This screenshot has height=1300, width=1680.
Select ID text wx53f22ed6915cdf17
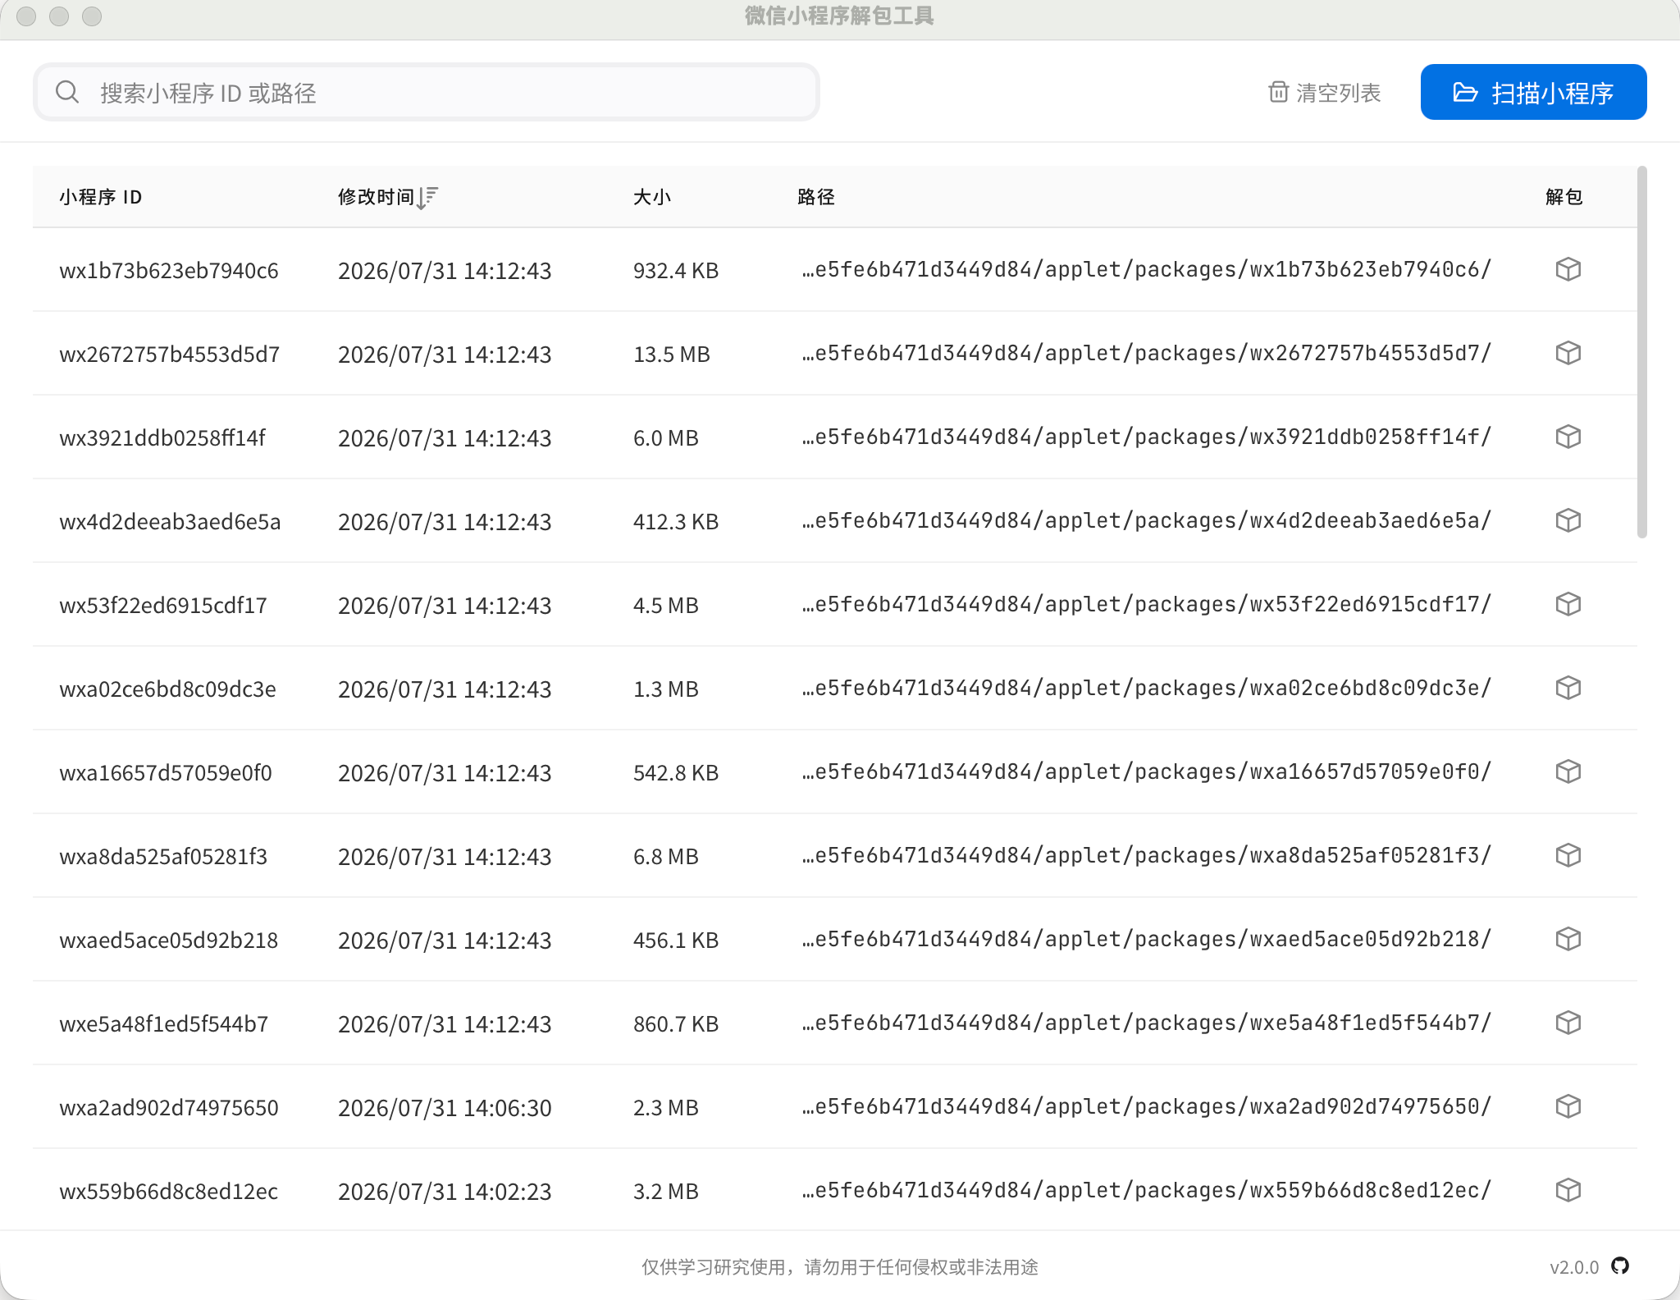tap(163, 606)
